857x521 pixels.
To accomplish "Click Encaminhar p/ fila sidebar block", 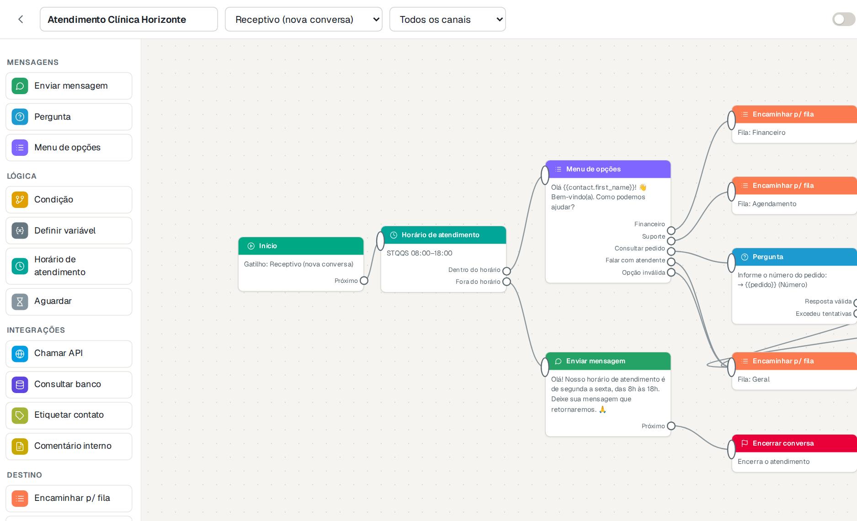I will [x=69, y=499].
